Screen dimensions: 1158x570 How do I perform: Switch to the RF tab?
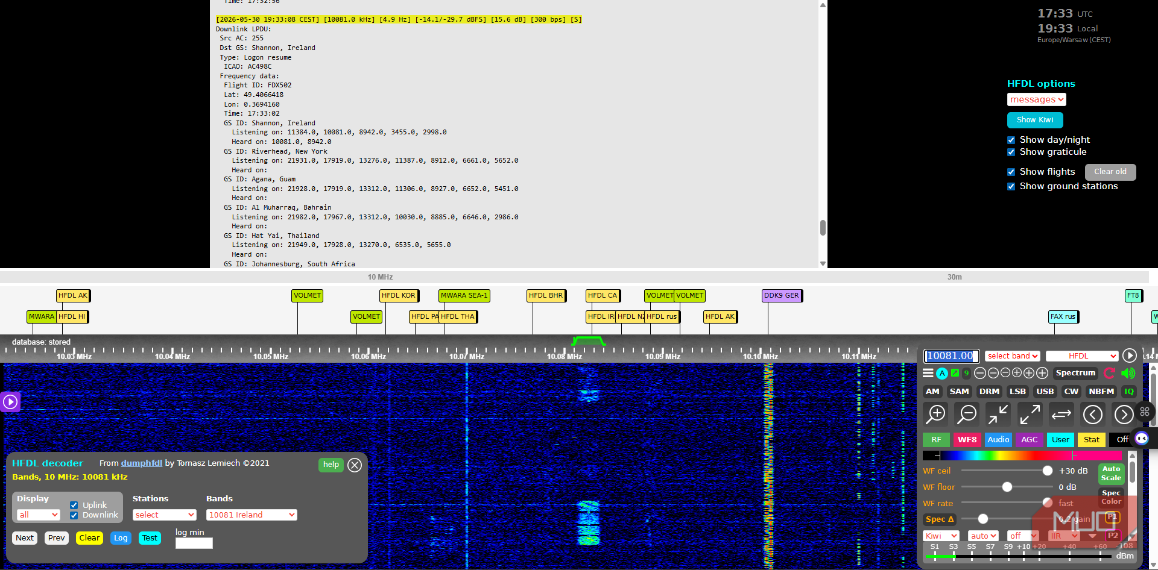point(936,440)
